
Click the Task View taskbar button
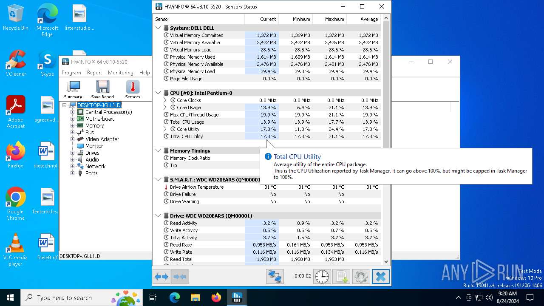[x=153, y=297]
